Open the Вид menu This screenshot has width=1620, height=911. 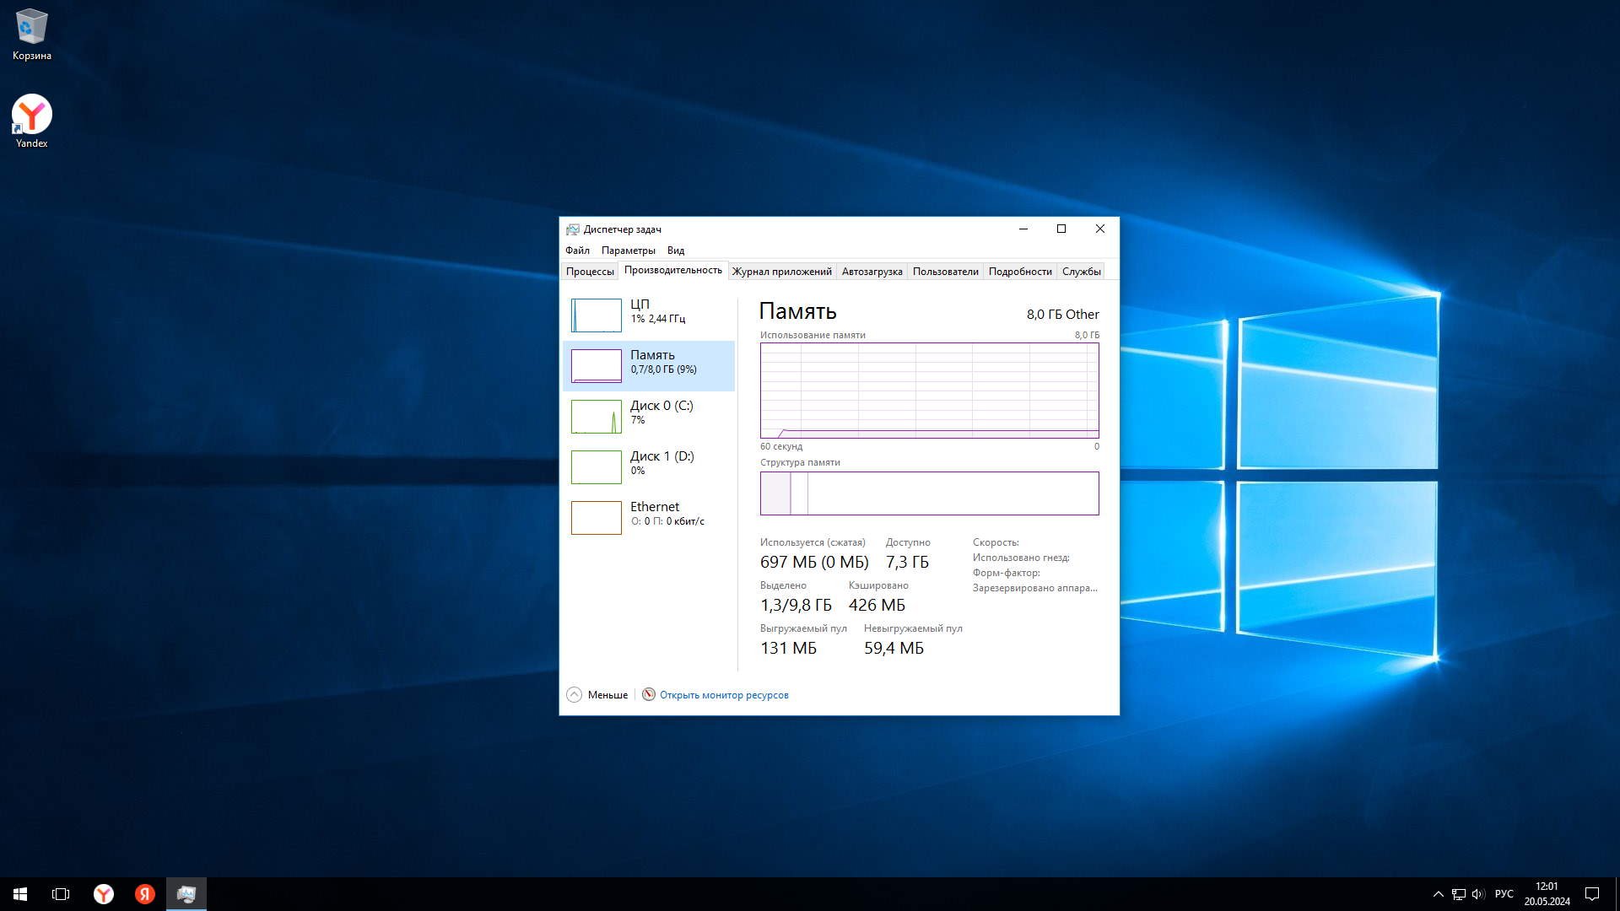click(676, 251)
